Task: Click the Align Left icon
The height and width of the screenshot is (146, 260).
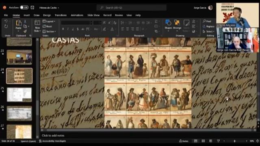Action: click(x=123, y=29)
